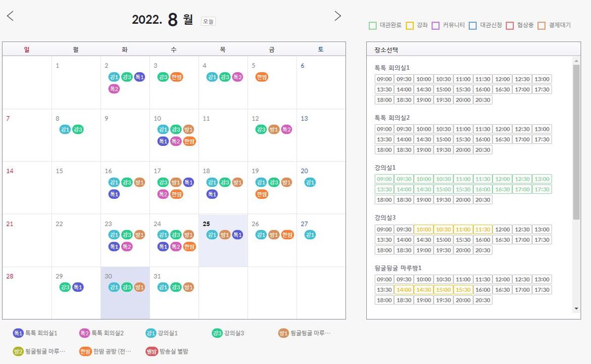Select 09:00 slot for 톡톡 회의실1
Image resolution: width=591 pixels, height=364 pixels.
pyautogui.click(x=384, y=79)
